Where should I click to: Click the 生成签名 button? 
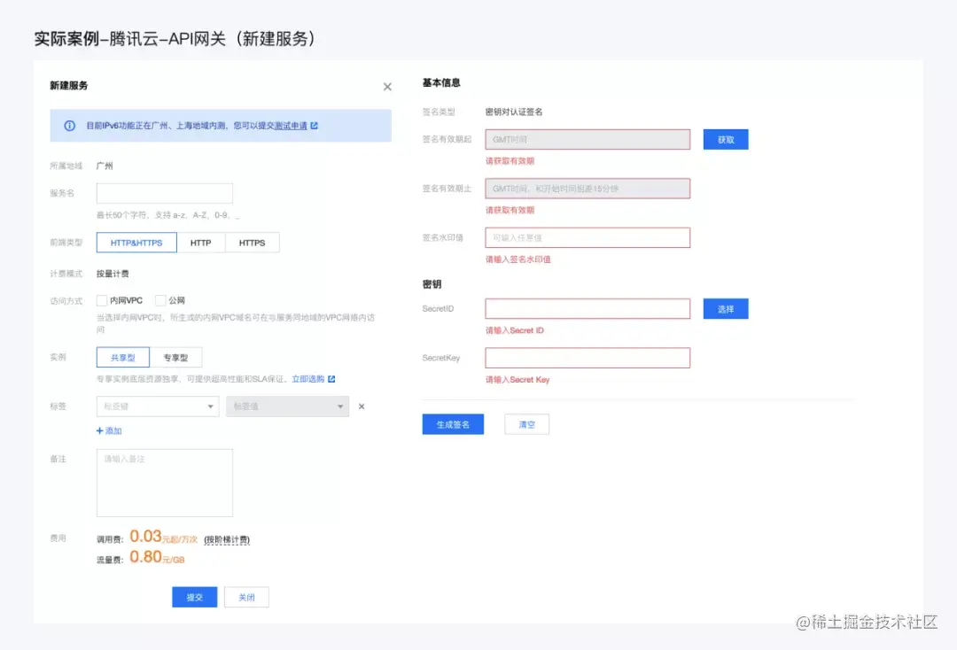coord(453,424)
